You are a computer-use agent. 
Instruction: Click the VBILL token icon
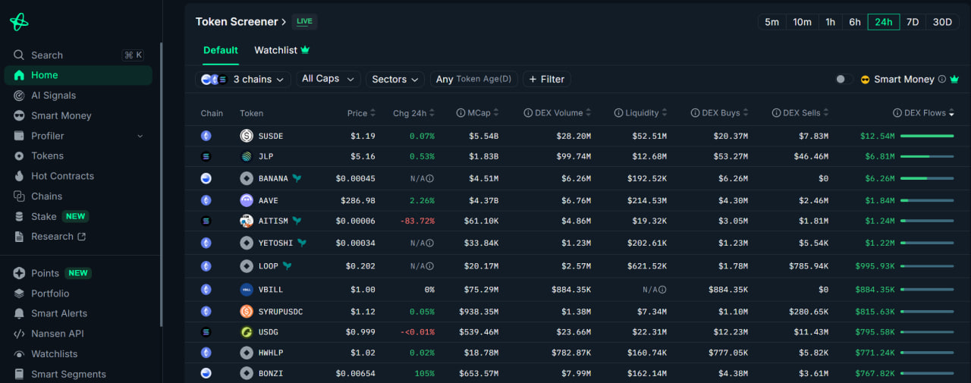point(247,290)
